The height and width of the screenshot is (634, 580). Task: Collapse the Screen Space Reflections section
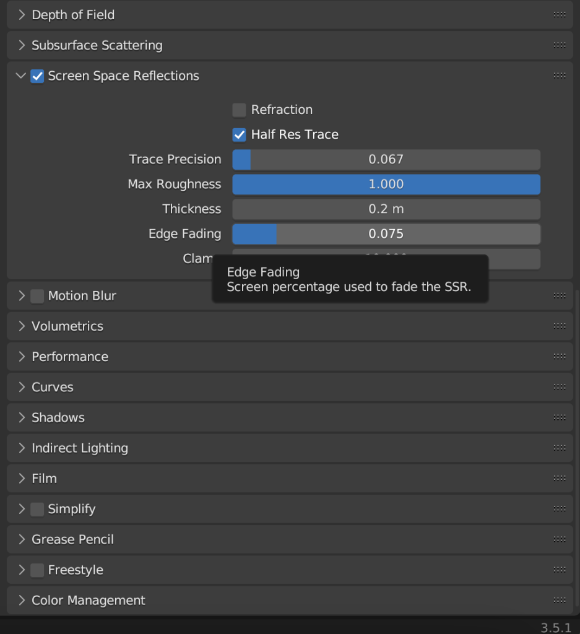click(21, 76)
